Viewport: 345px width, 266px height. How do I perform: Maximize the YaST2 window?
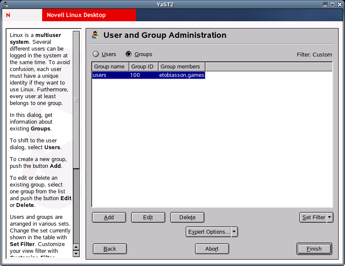pos(333,4)
